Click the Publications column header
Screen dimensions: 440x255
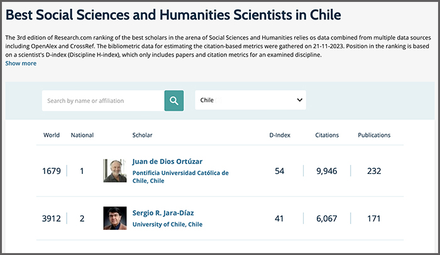click(x=374, y=135)
